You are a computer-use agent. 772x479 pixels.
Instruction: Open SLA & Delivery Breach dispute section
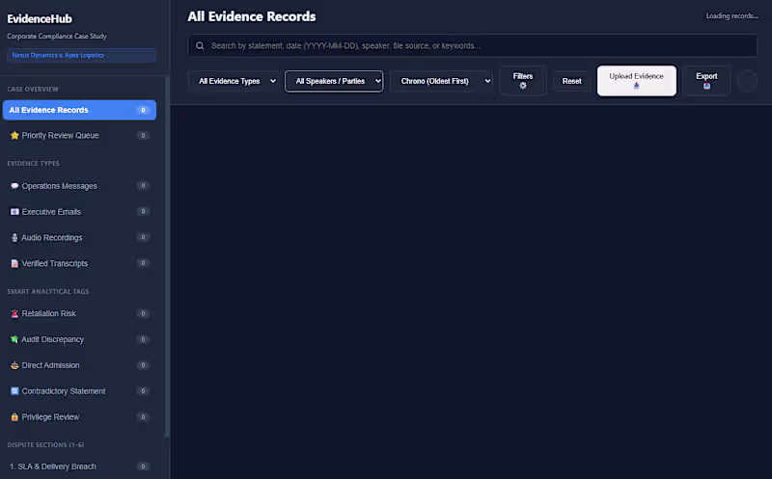[x=79, y=466]
